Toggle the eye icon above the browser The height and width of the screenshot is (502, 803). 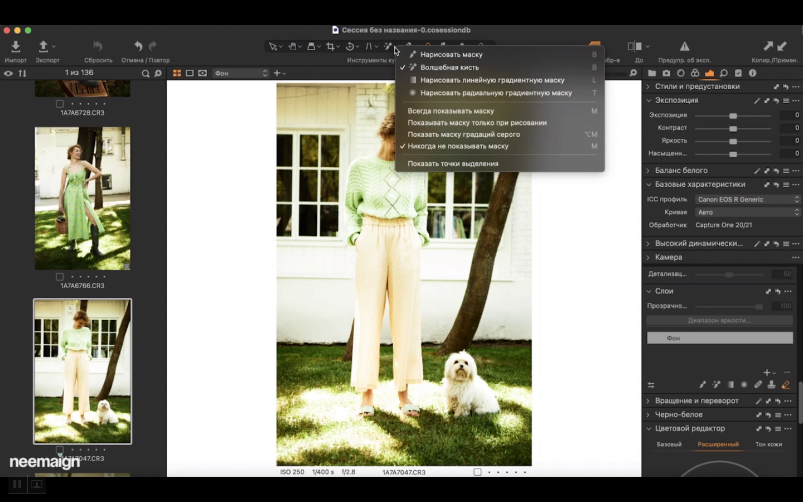(x=8, y=73)
